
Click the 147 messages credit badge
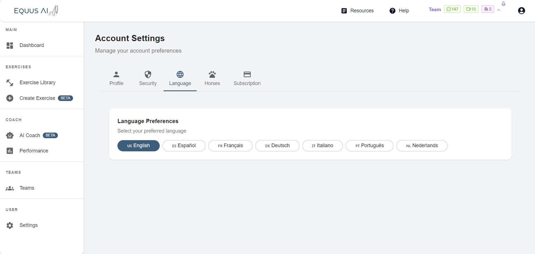coord(452,9)
